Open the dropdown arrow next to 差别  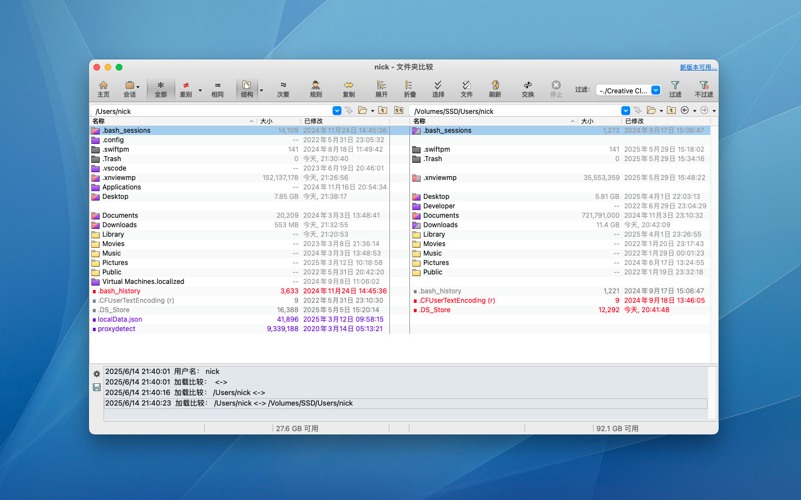(200, 90)
